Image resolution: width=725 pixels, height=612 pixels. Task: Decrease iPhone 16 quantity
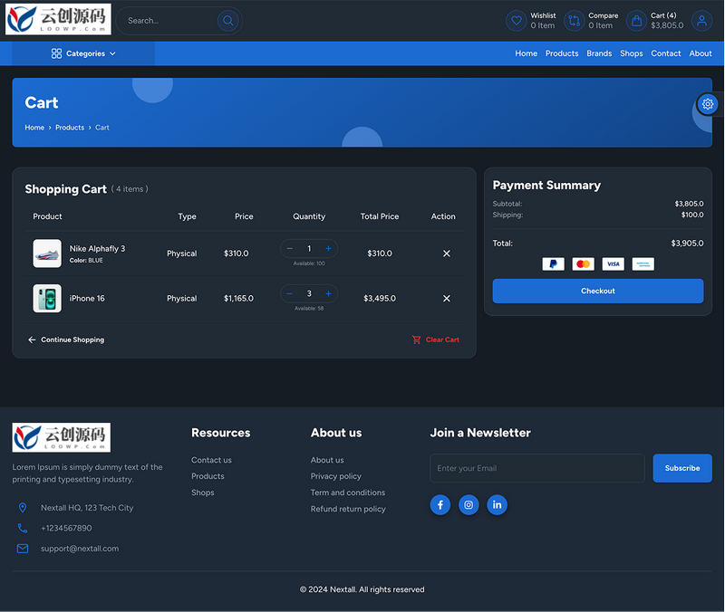tap(290, 293)
